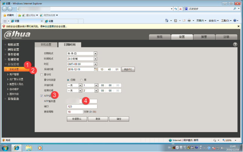Screen dimensions: 243x152
Task: Click the 恢复默认 restore defaults button
Action: click(77, 119)
